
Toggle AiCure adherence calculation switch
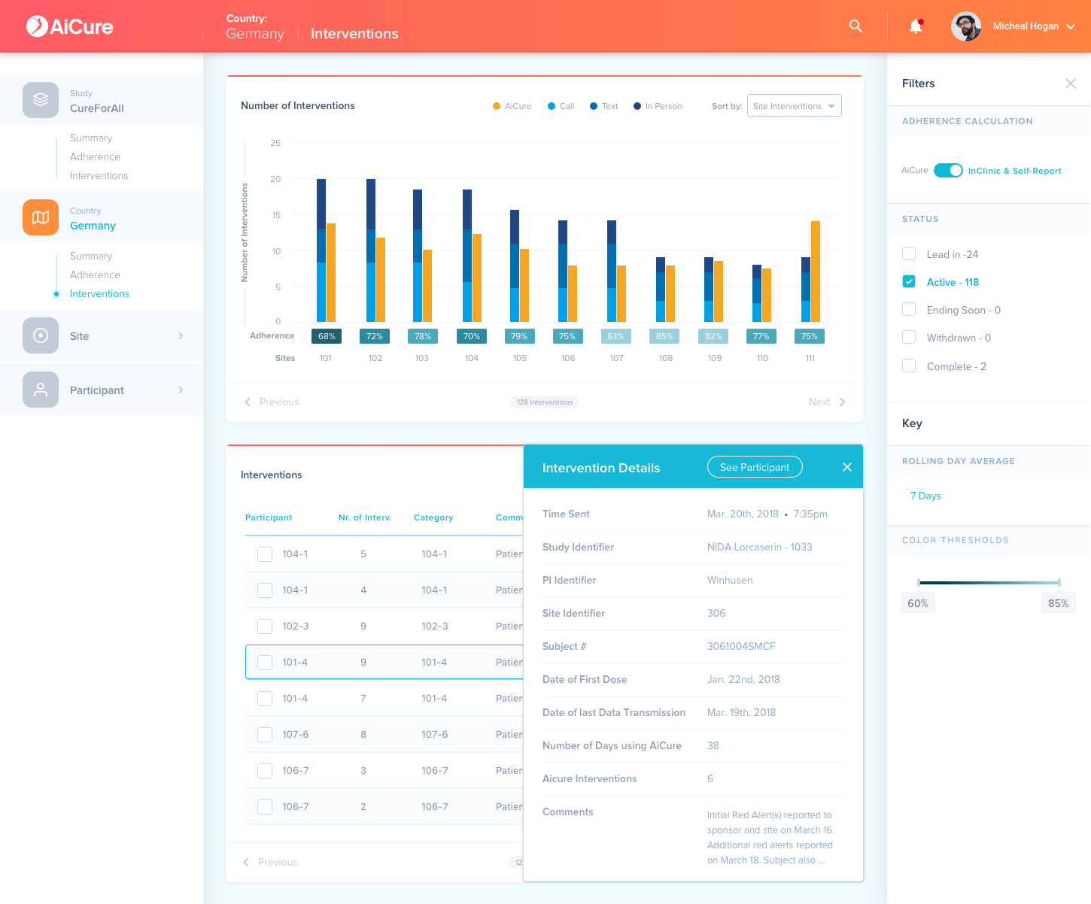click(948, 171)
